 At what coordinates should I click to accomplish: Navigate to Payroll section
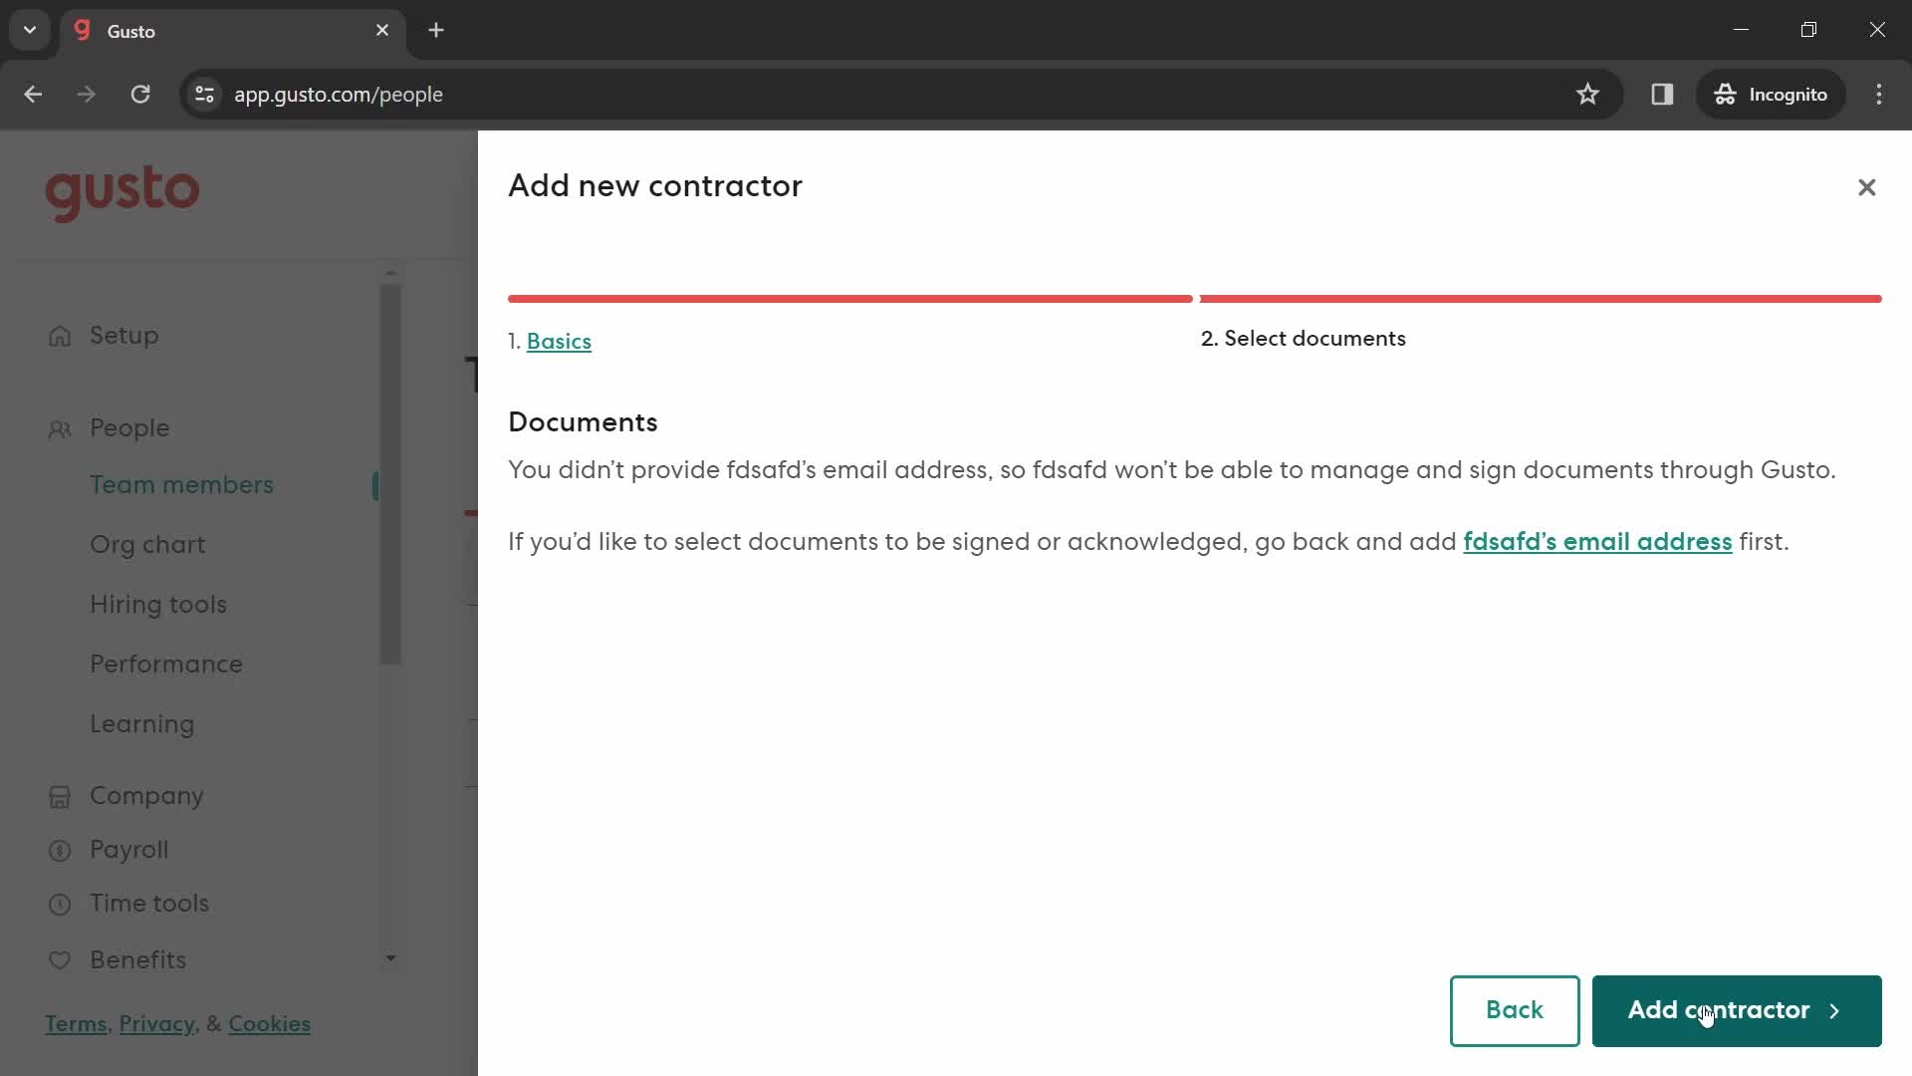(128, 849)
